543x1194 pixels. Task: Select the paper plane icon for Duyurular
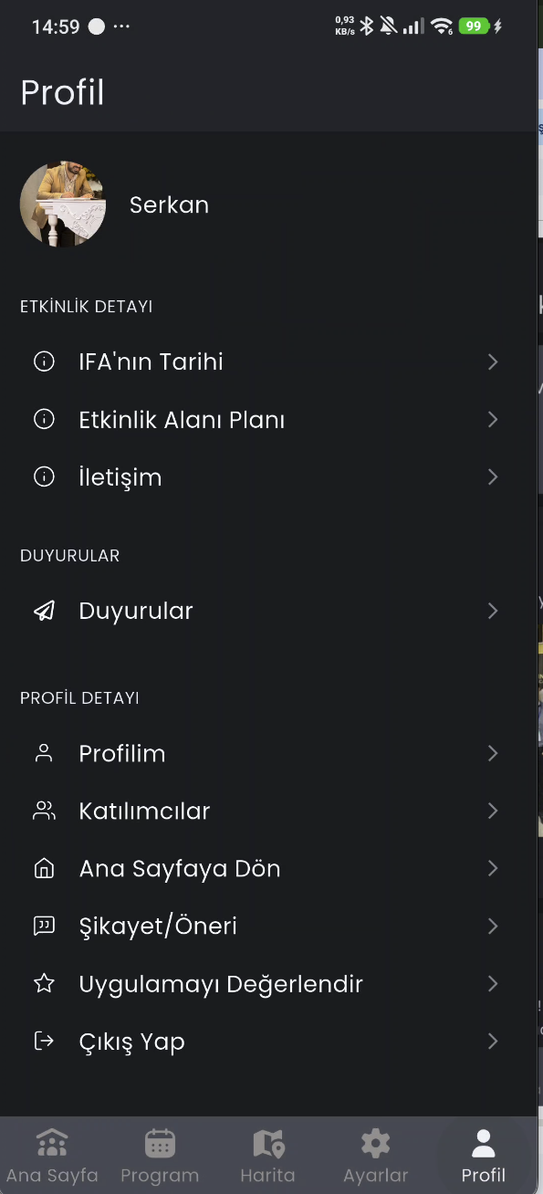tap(44, 610)
